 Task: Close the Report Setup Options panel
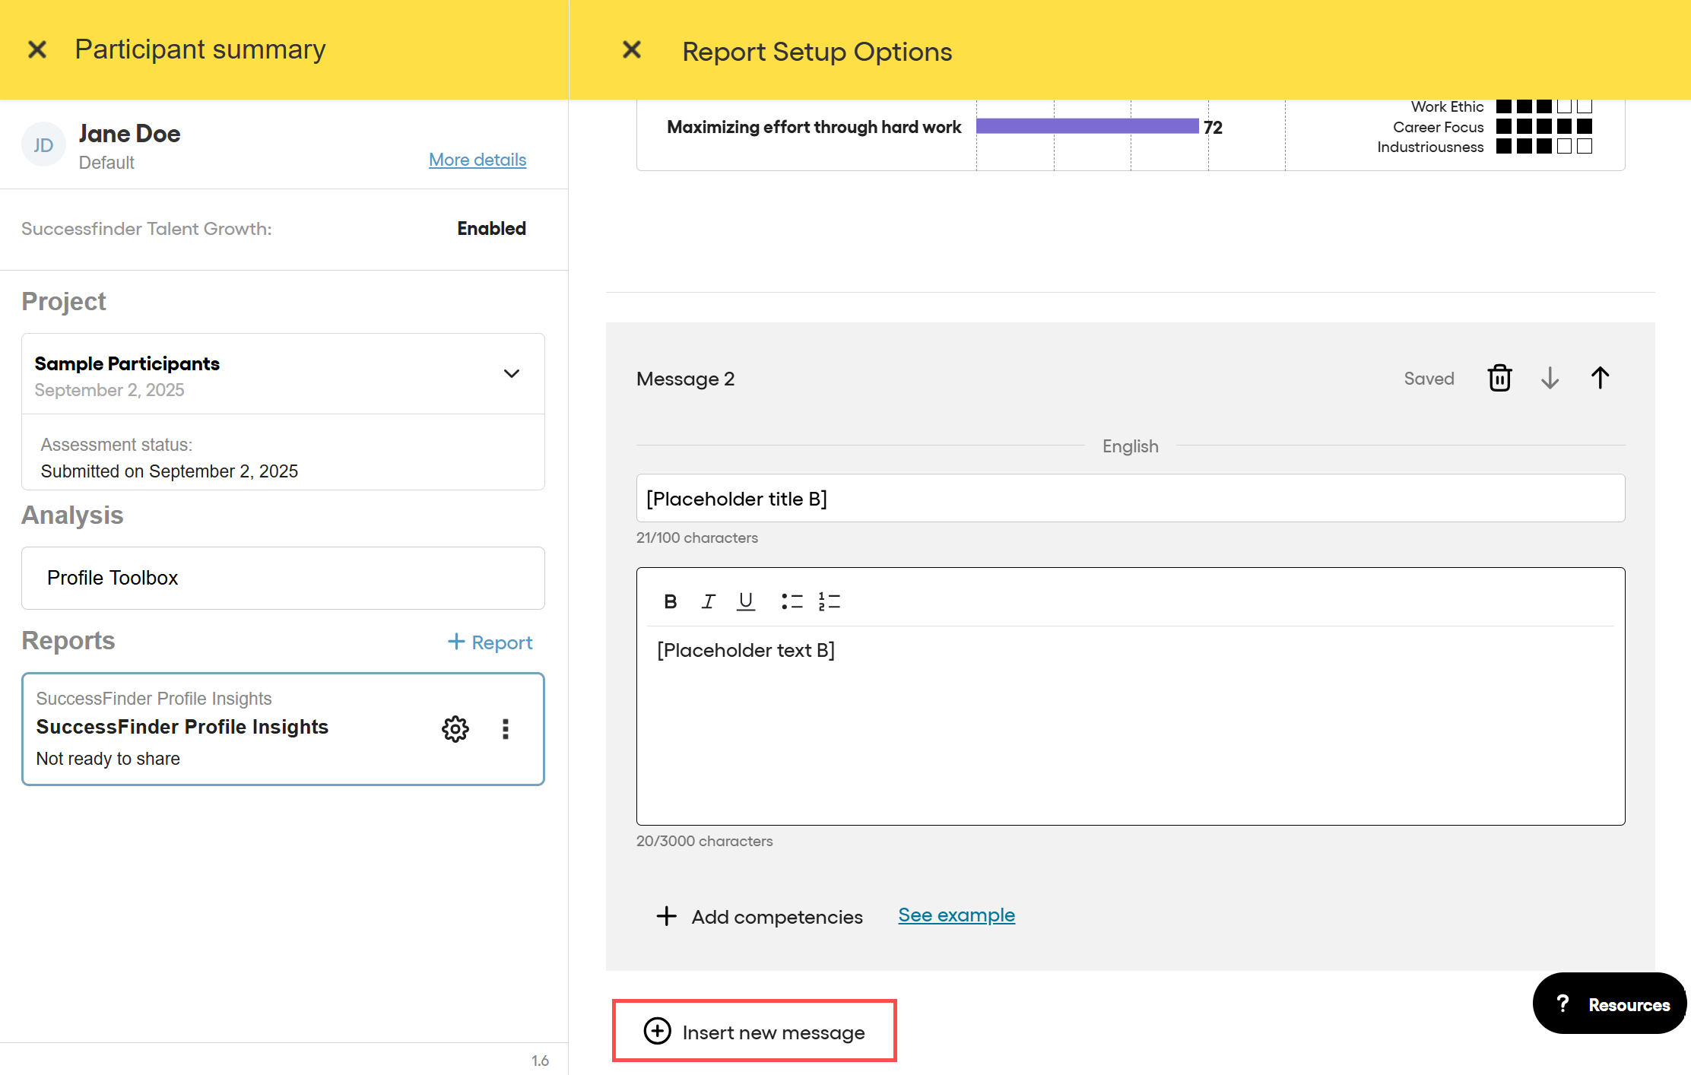coord(632,50)
